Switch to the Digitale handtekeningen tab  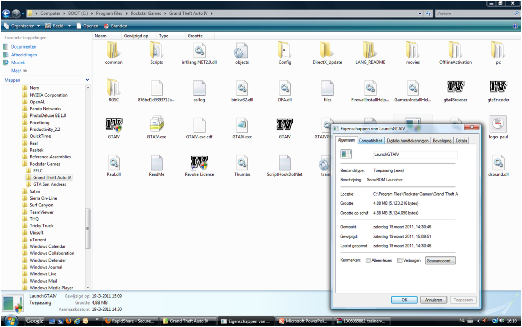(x=408, y=141)
